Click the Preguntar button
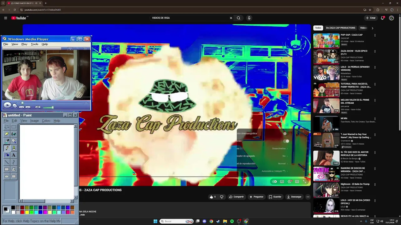Viewport: 401px width, 225px height. [256, 197]
